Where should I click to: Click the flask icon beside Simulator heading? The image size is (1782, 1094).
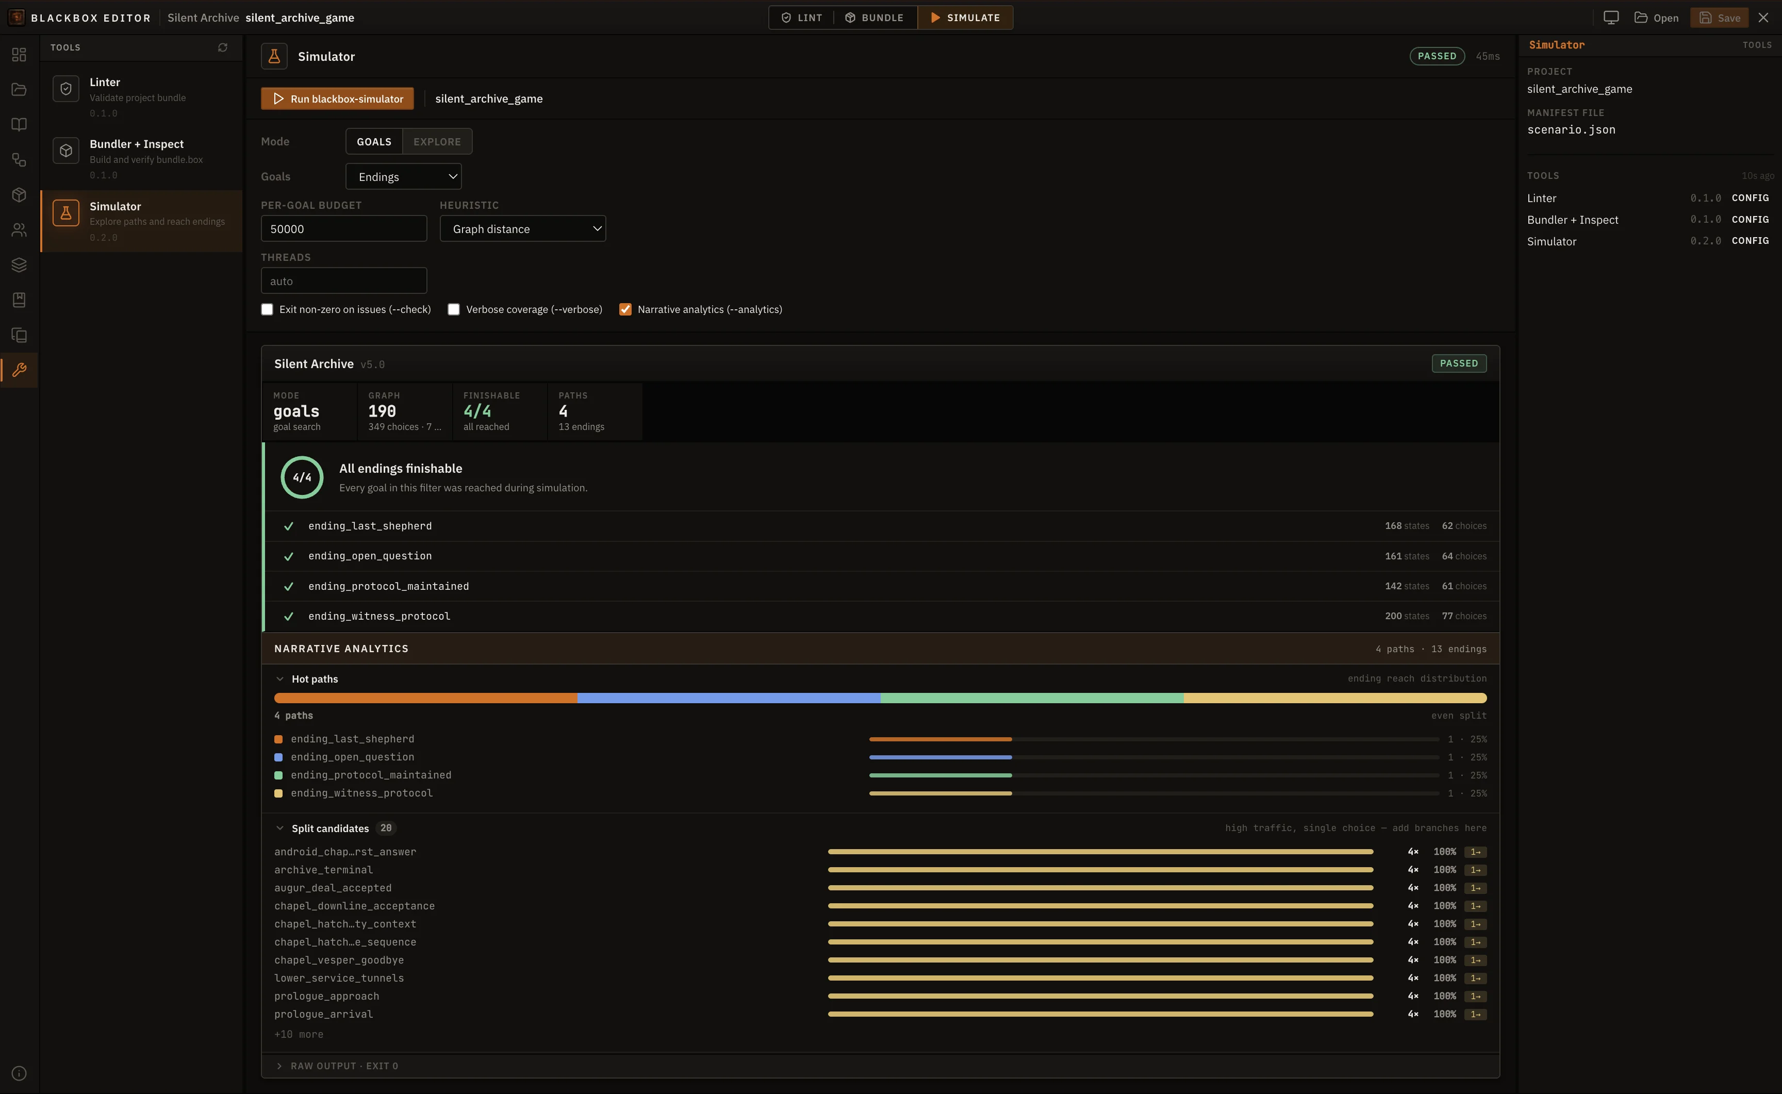coord(274,56)
